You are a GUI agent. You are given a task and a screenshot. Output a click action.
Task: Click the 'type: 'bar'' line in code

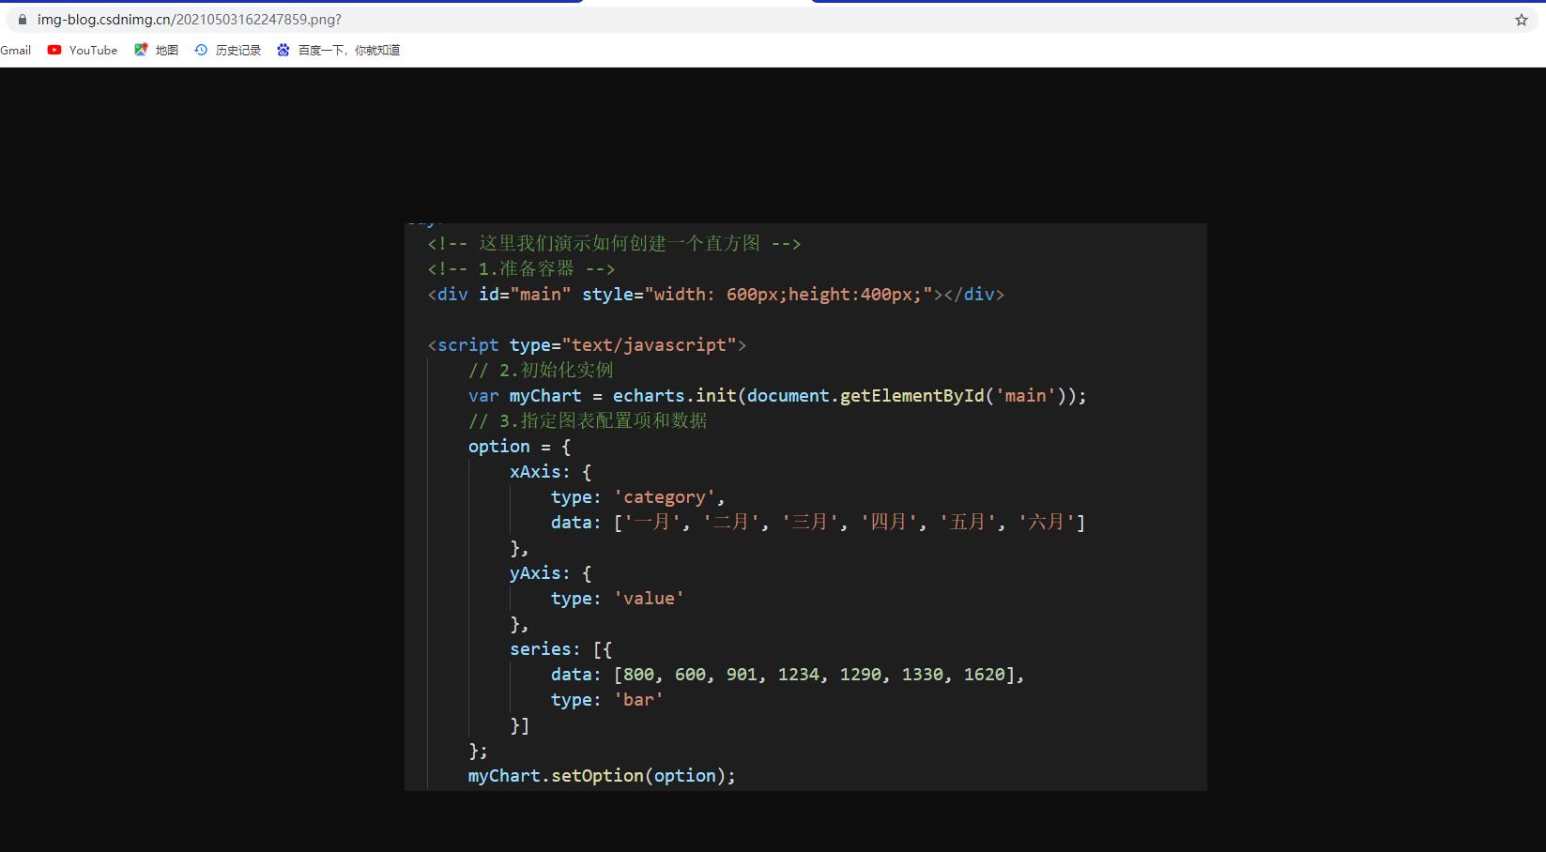(606, 700)
